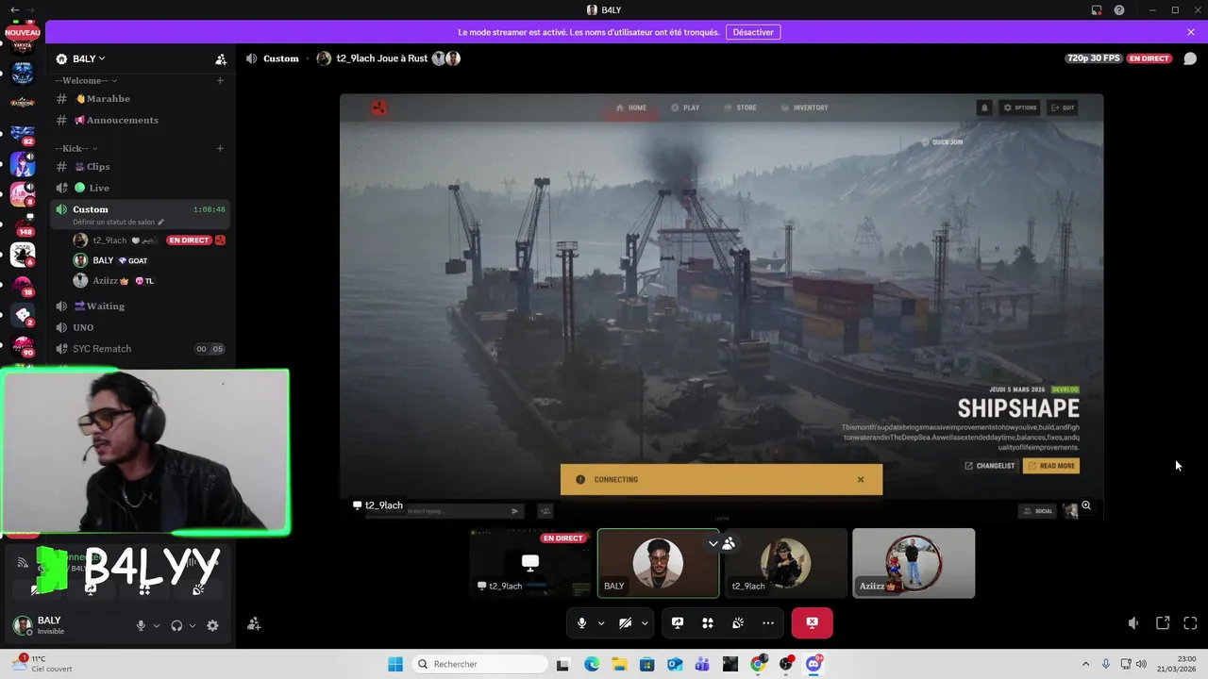Open the help question mark icon
The width and height of the screenshot is (1208, 679).
(x=1119, y=10)
